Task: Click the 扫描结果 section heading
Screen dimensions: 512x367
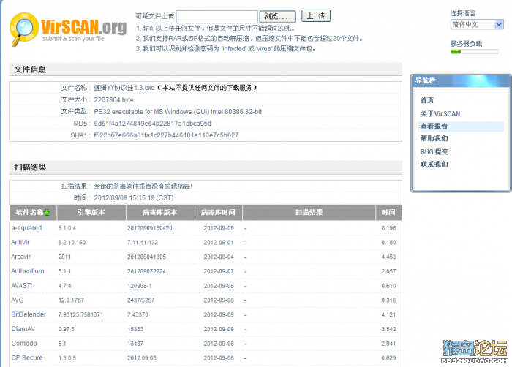Action: 30,167
